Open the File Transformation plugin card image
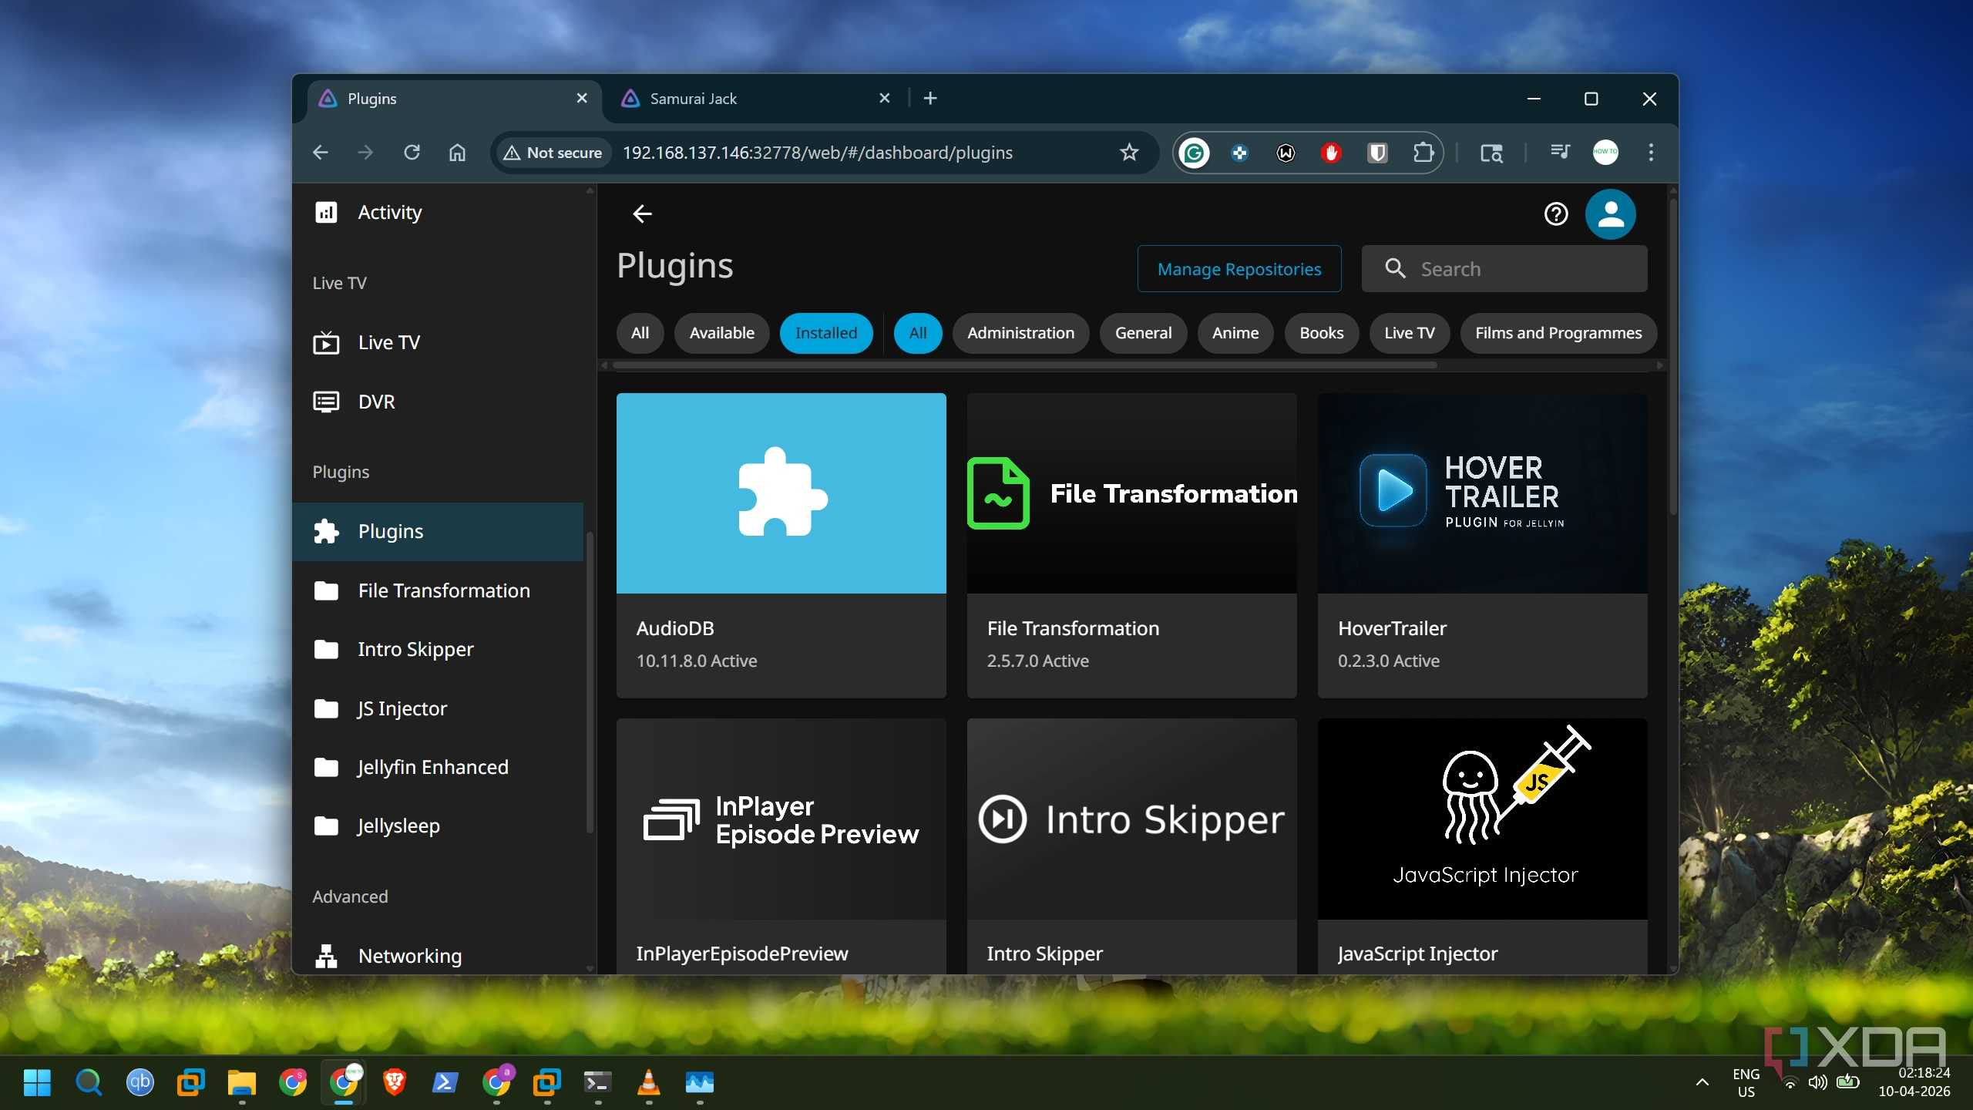 (1131, 493)
